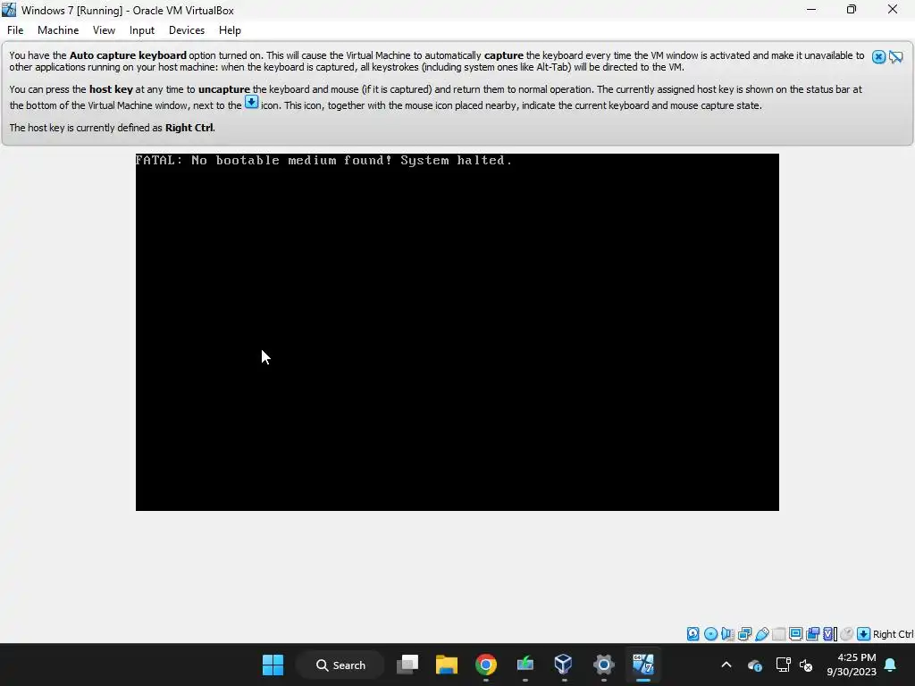Open the Windows Start menu
This screenshot has width=915, height=686.
[273, 665]
